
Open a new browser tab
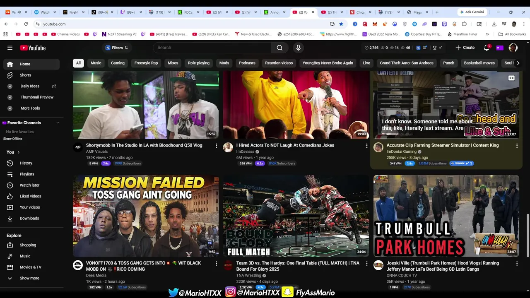pos(437,12)
